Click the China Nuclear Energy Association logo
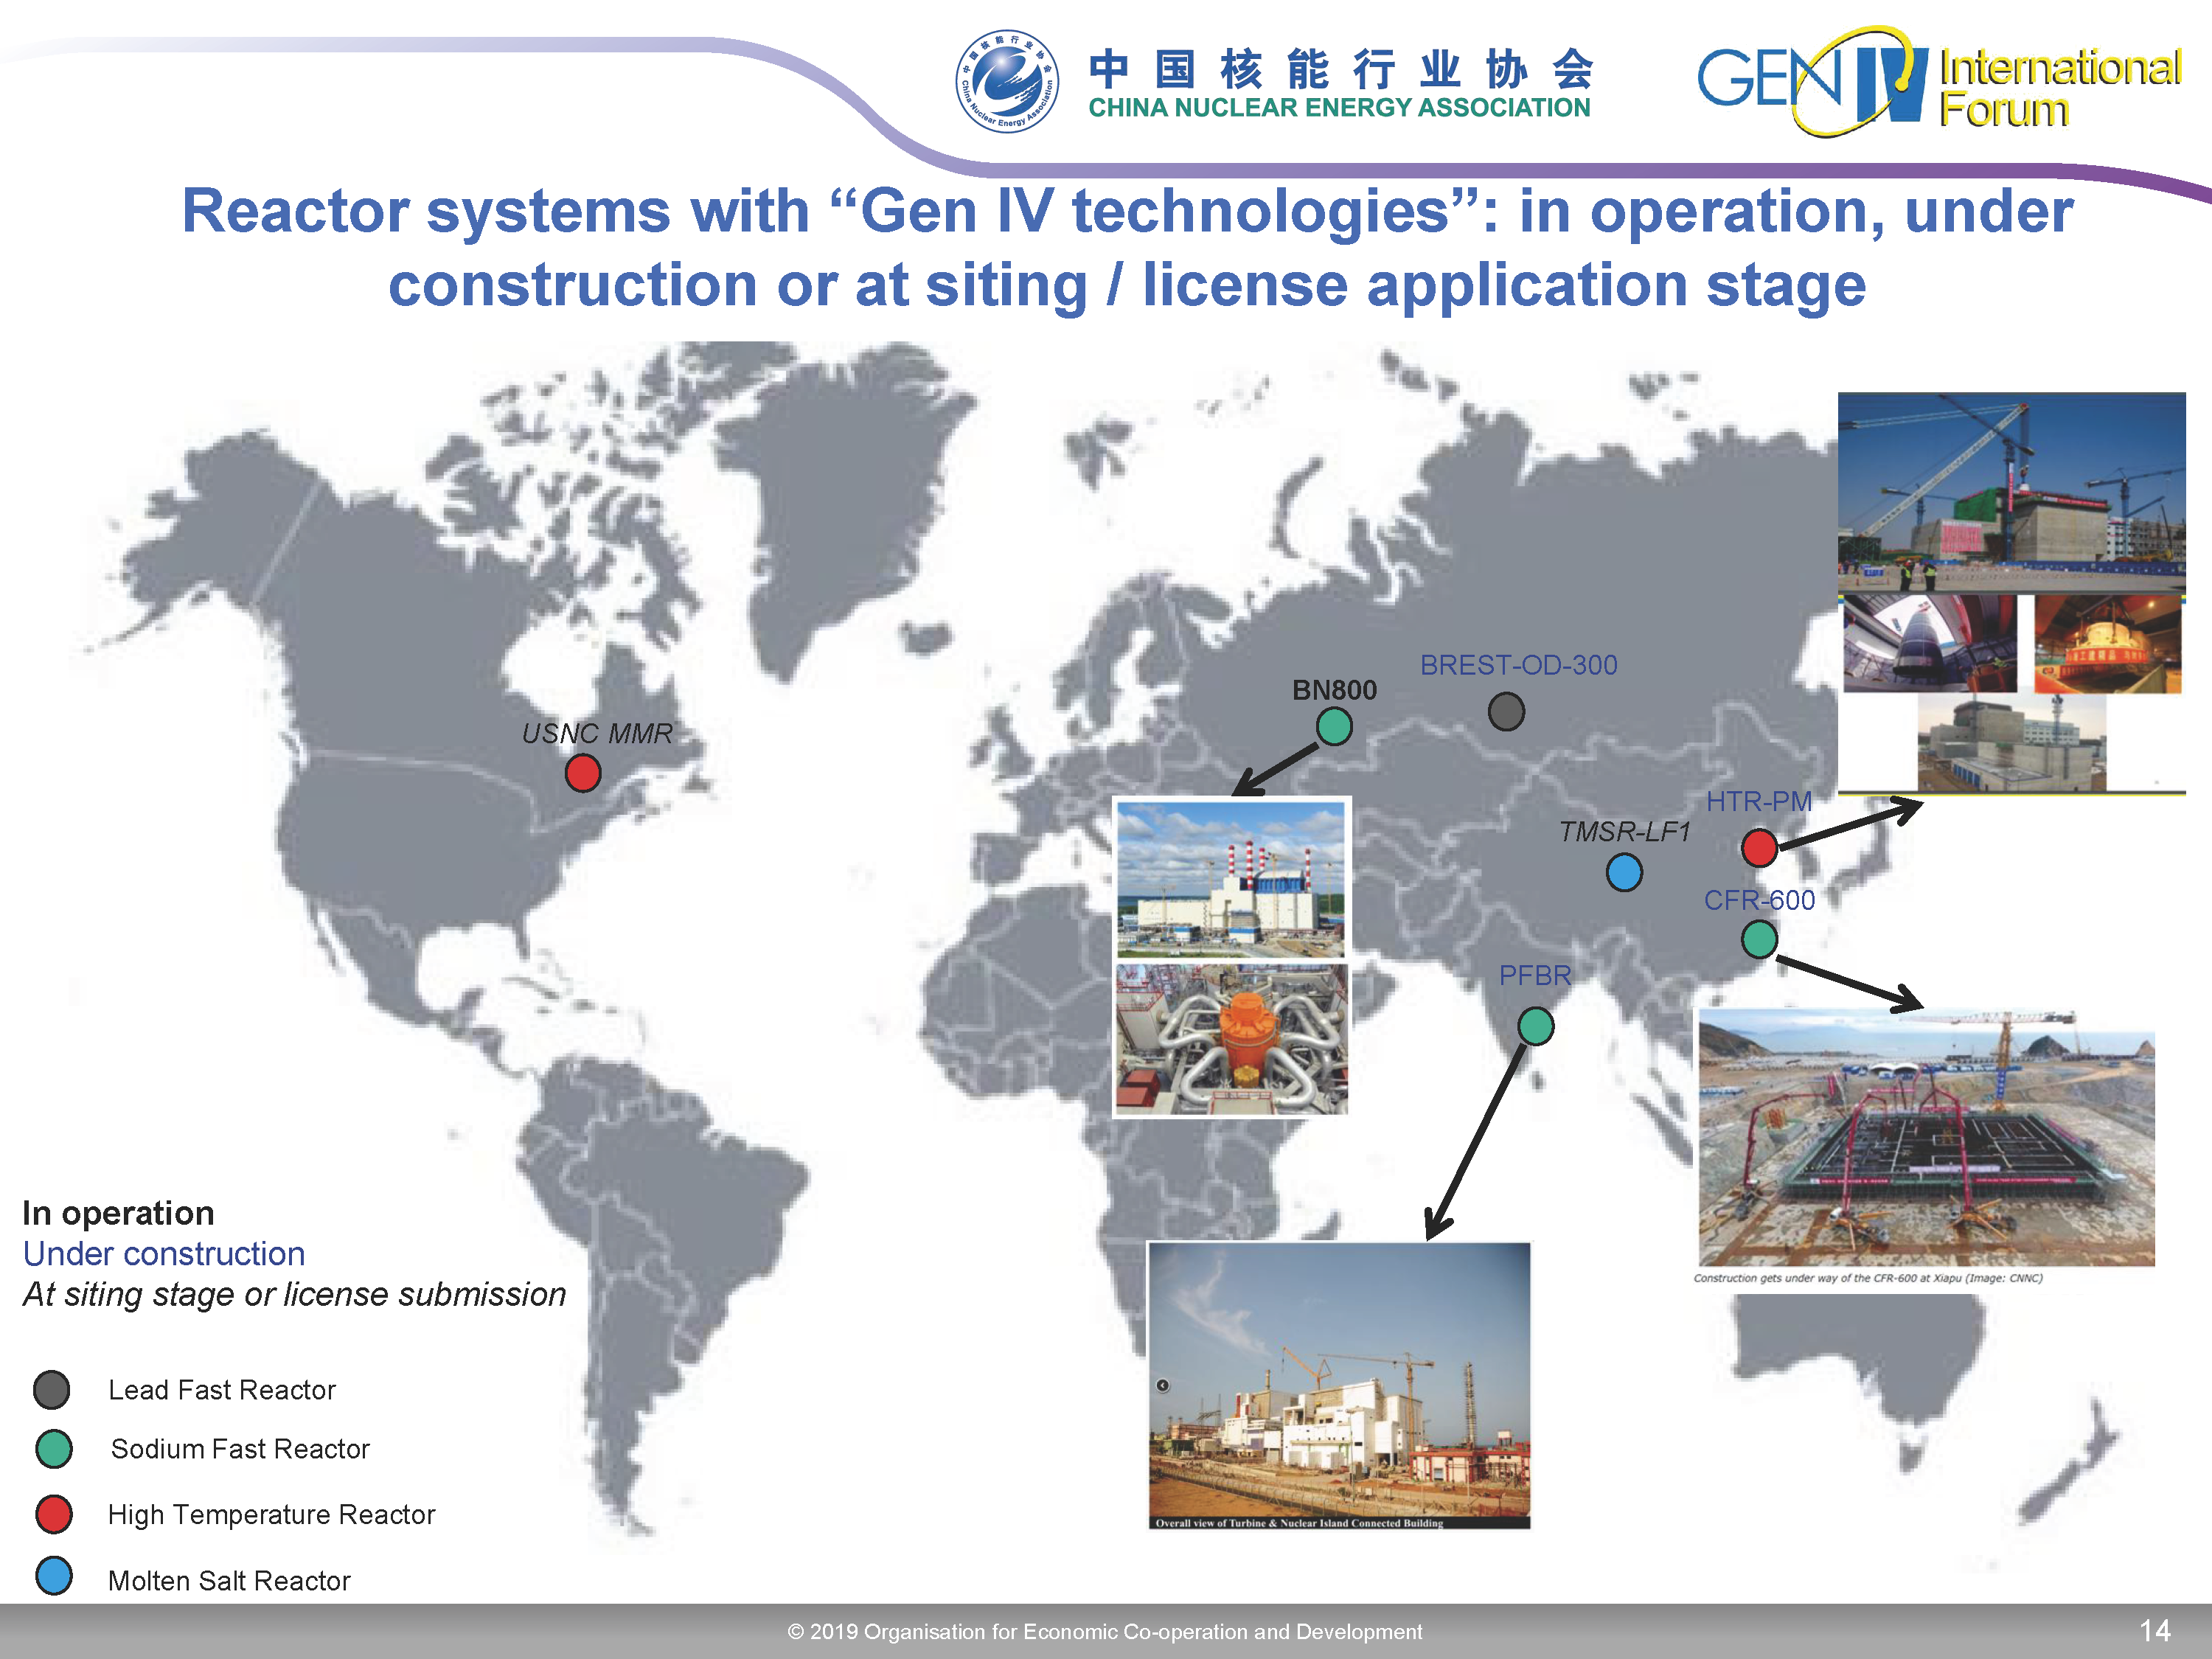 (x=1007, y=81)
